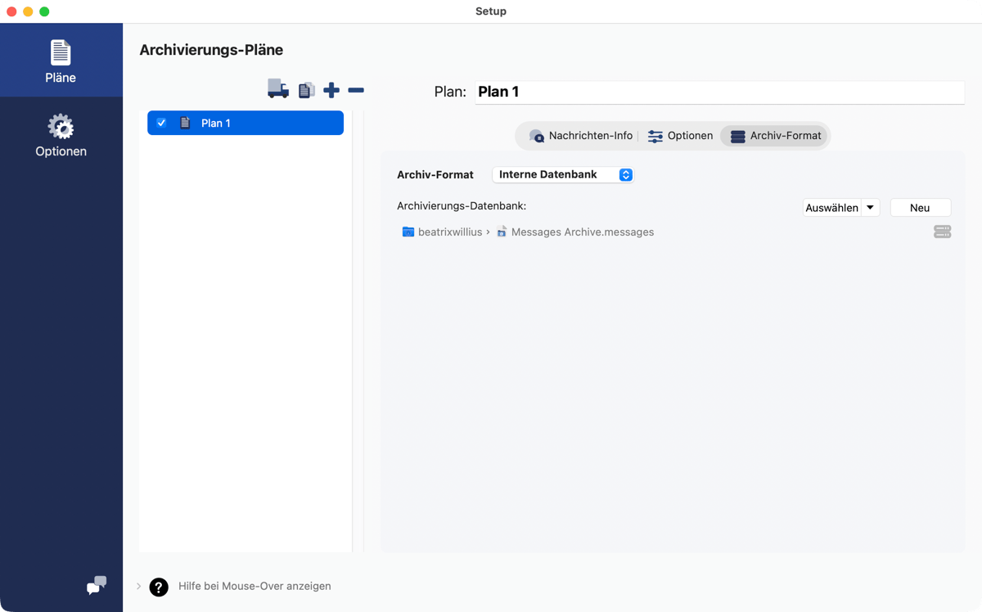Click Messages Archive.messages path text
This screenshot has height=612, width=982.
[583, 232]
